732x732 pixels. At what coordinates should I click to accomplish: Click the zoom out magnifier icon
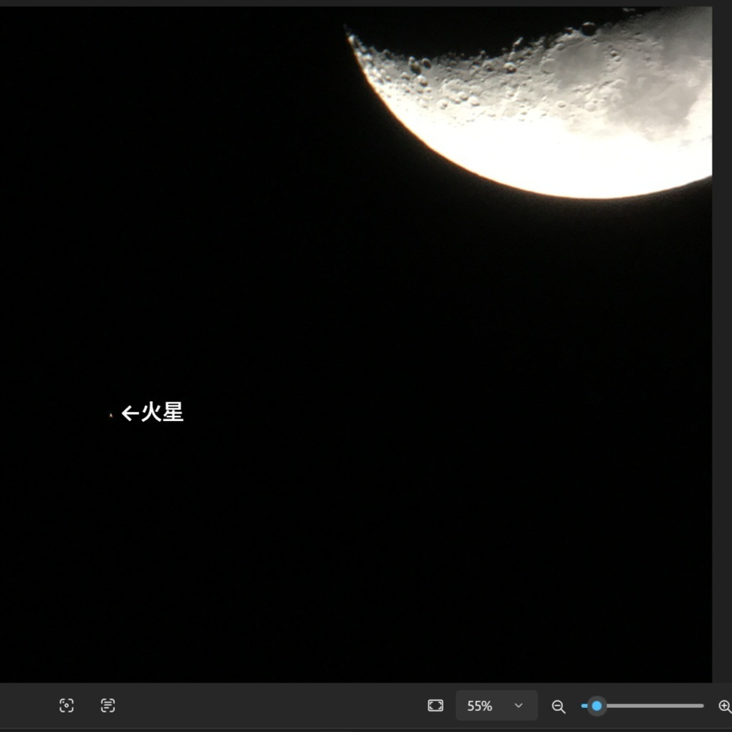tap(558, 706)
